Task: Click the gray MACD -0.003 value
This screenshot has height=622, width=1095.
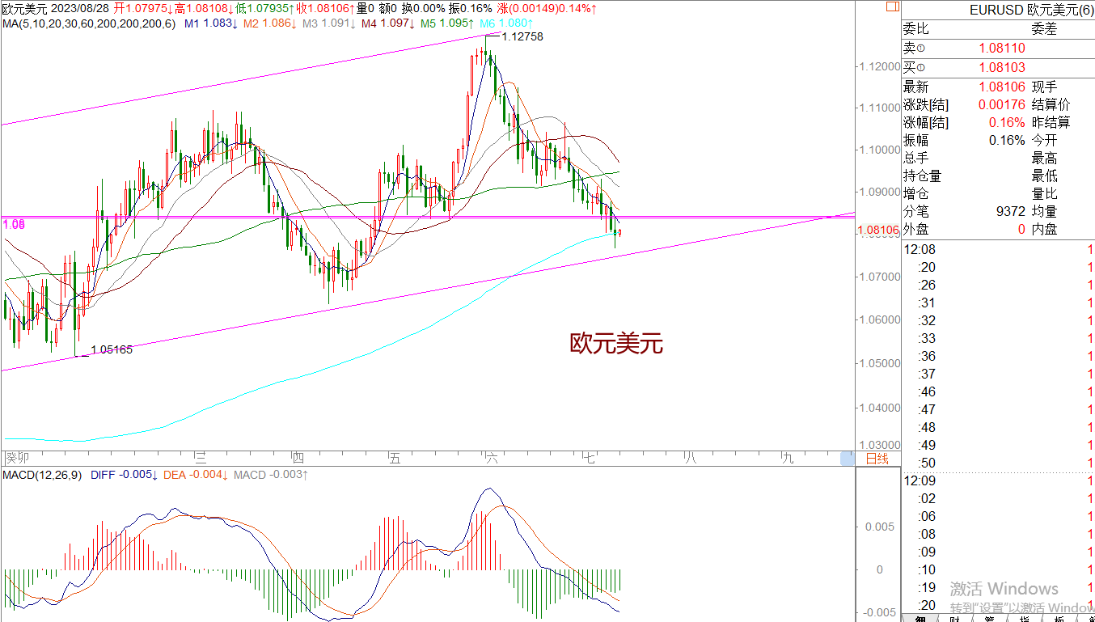Action: [x=271, y=475]
